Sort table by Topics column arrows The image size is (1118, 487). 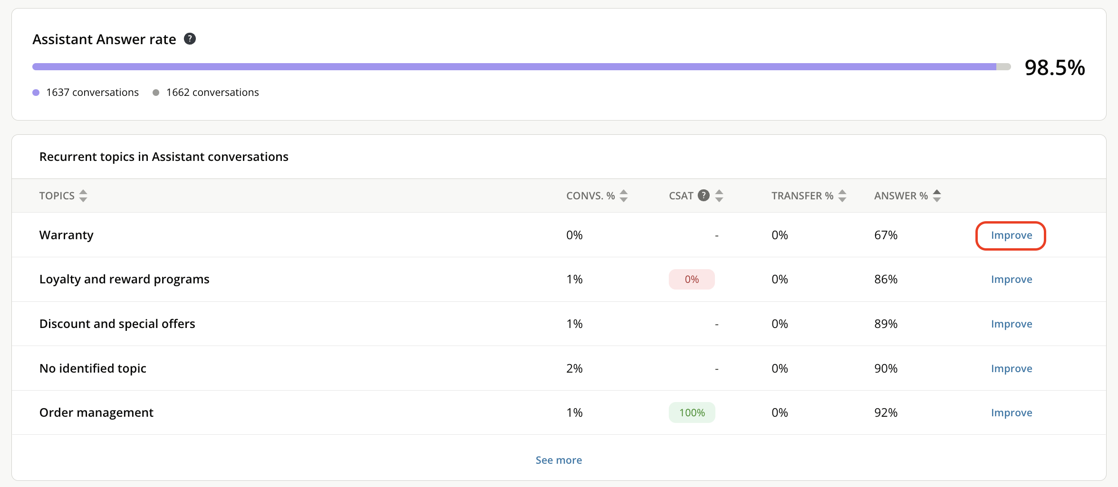click(x=83, y=196)
